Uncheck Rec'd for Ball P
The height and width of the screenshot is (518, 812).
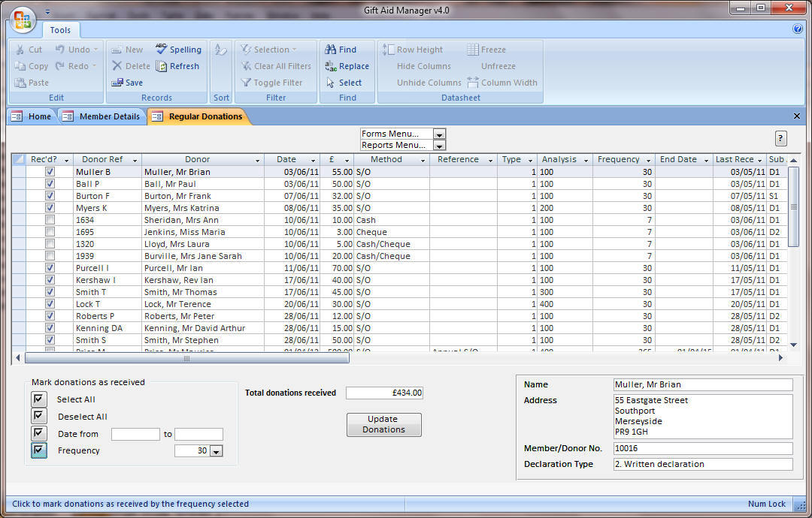pyautogui.click(x=50, y=183)
